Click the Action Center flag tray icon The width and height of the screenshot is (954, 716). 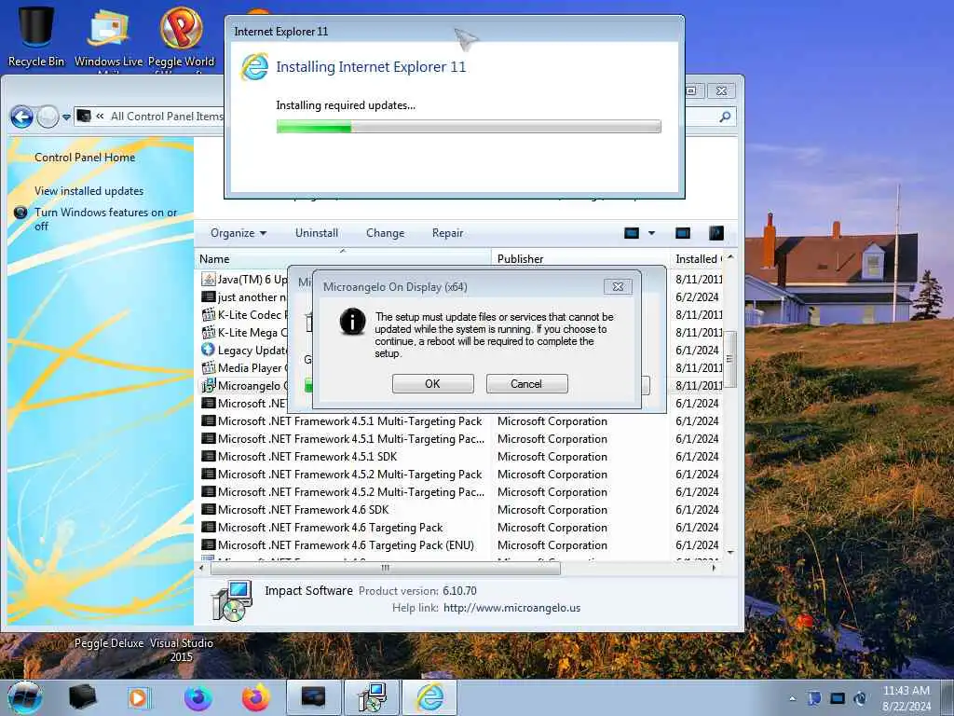[814, 698]
